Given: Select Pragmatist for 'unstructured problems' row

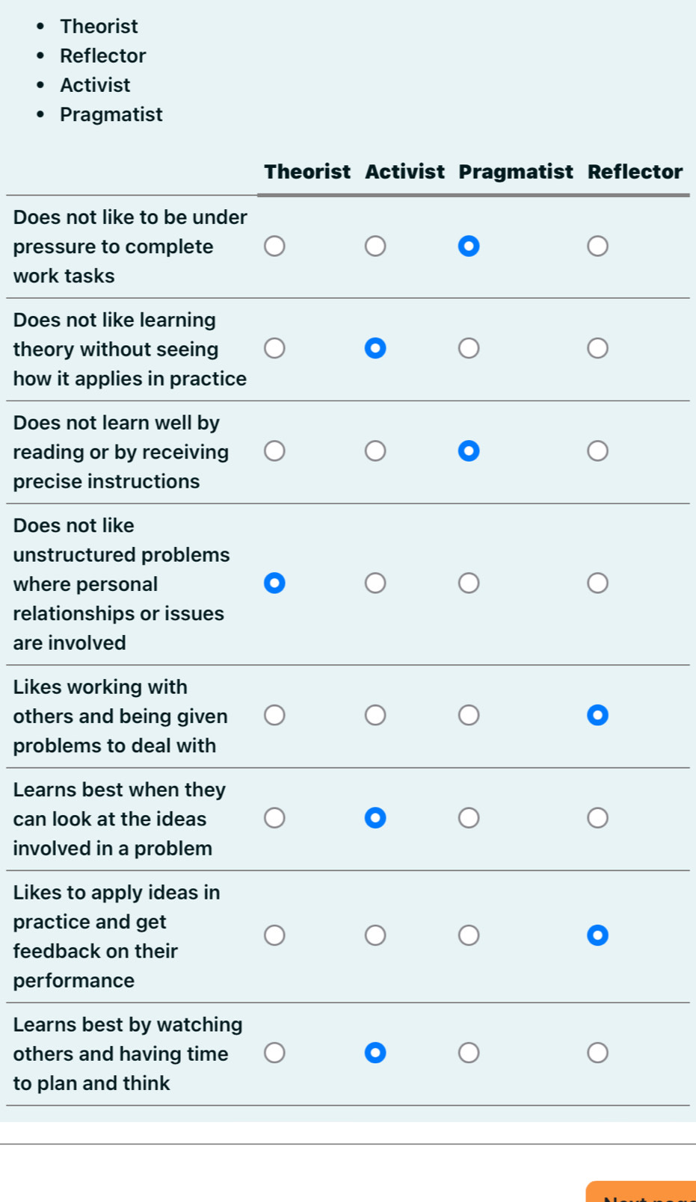Looking at the screenshot, I should point(469,583).
